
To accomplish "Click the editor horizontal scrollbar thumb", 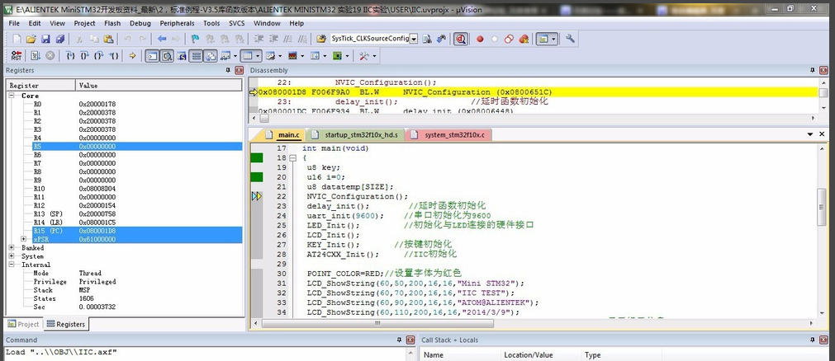I will [x=377, y=323].
